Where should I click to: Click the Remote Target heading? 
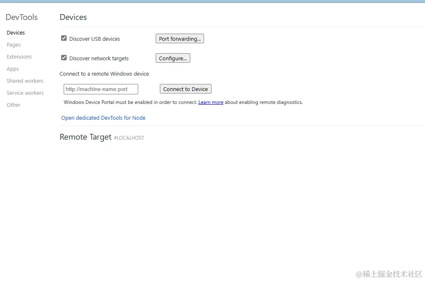(x=85, y=137)
